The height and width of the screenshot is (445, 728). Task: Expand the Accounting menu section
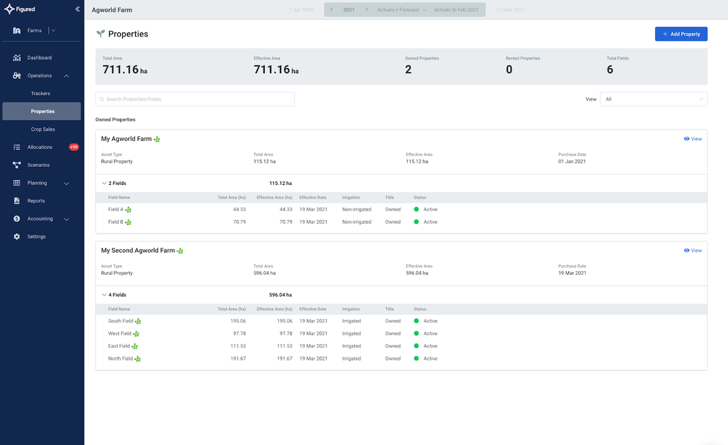[67, 219]
